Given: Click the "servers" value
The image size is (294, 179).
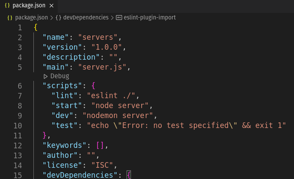Looking at the screenshot, I should point(98,37).
